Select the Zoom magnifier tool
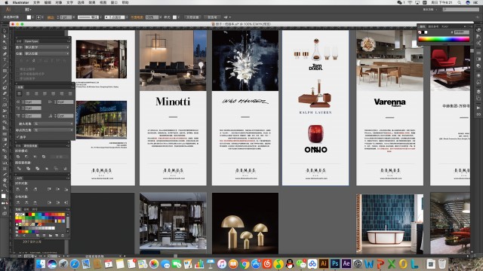 click(5, 186)
